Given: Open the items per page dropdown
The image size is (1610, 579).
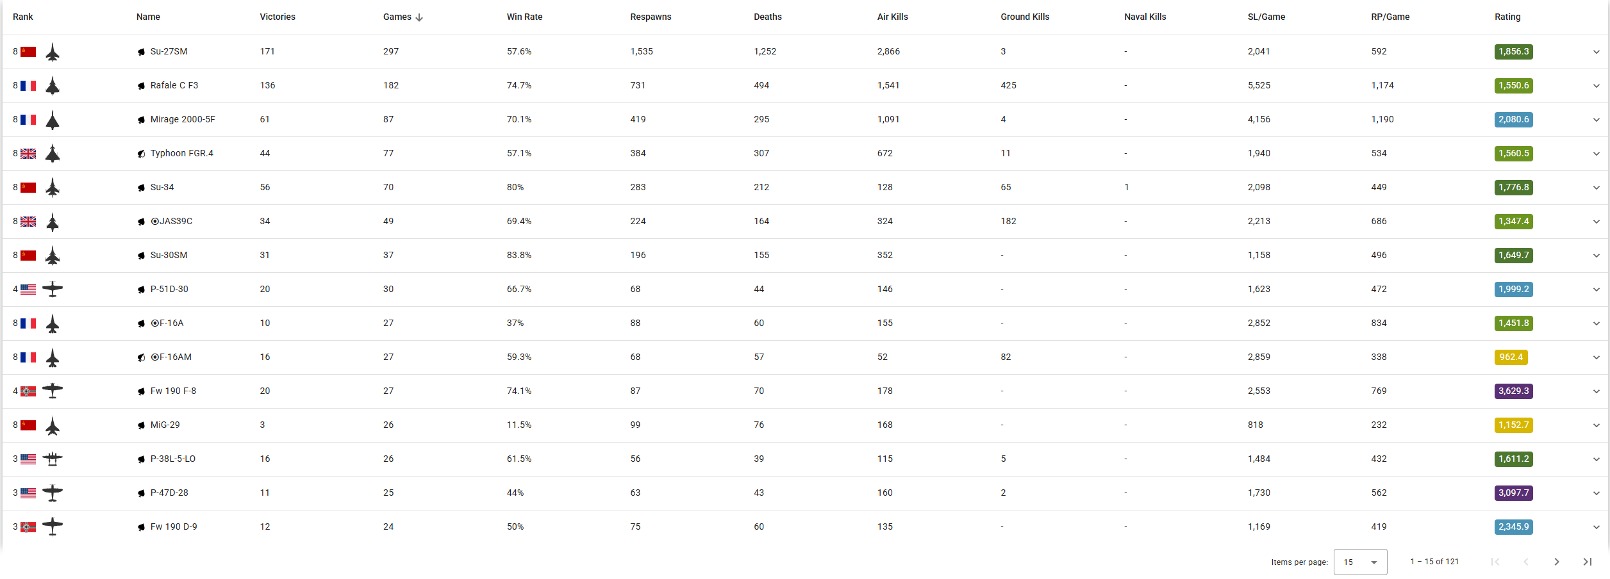Looking at the screenshot, I should click(1360, 562).
